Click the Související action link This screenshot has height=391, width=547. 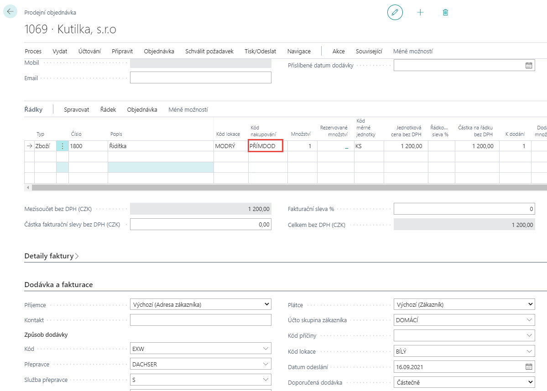(x=369, y=51)
